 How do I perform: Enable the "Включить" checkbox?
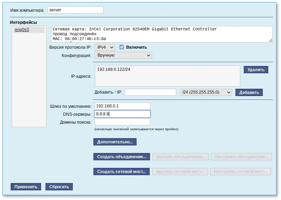122,47
